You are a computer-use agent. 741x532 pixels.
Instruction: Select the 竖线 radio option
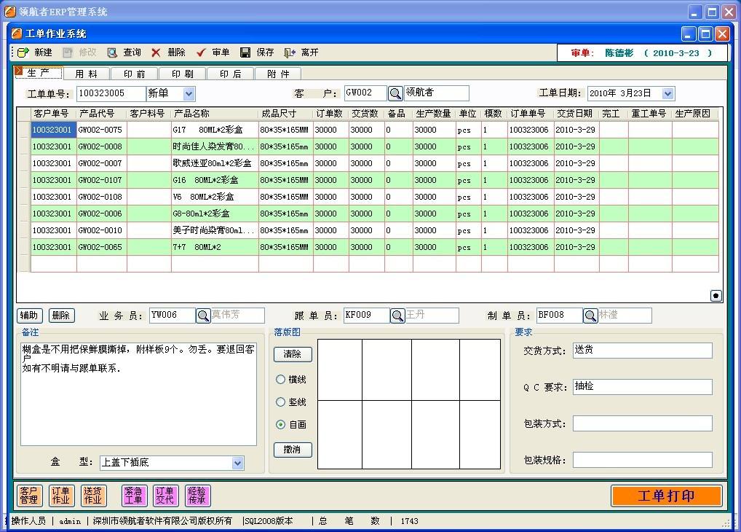[280, 402]
